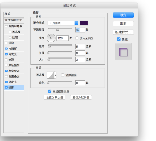
Task: Click the dark purple shadow color swatch
Action: click(x=84, y=23)
